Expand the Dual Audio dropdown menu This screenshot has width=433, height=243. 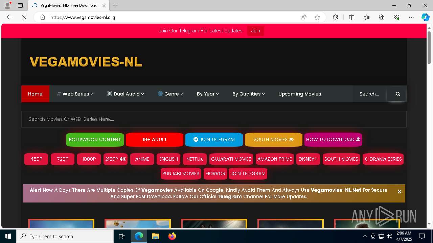(125, 94)
